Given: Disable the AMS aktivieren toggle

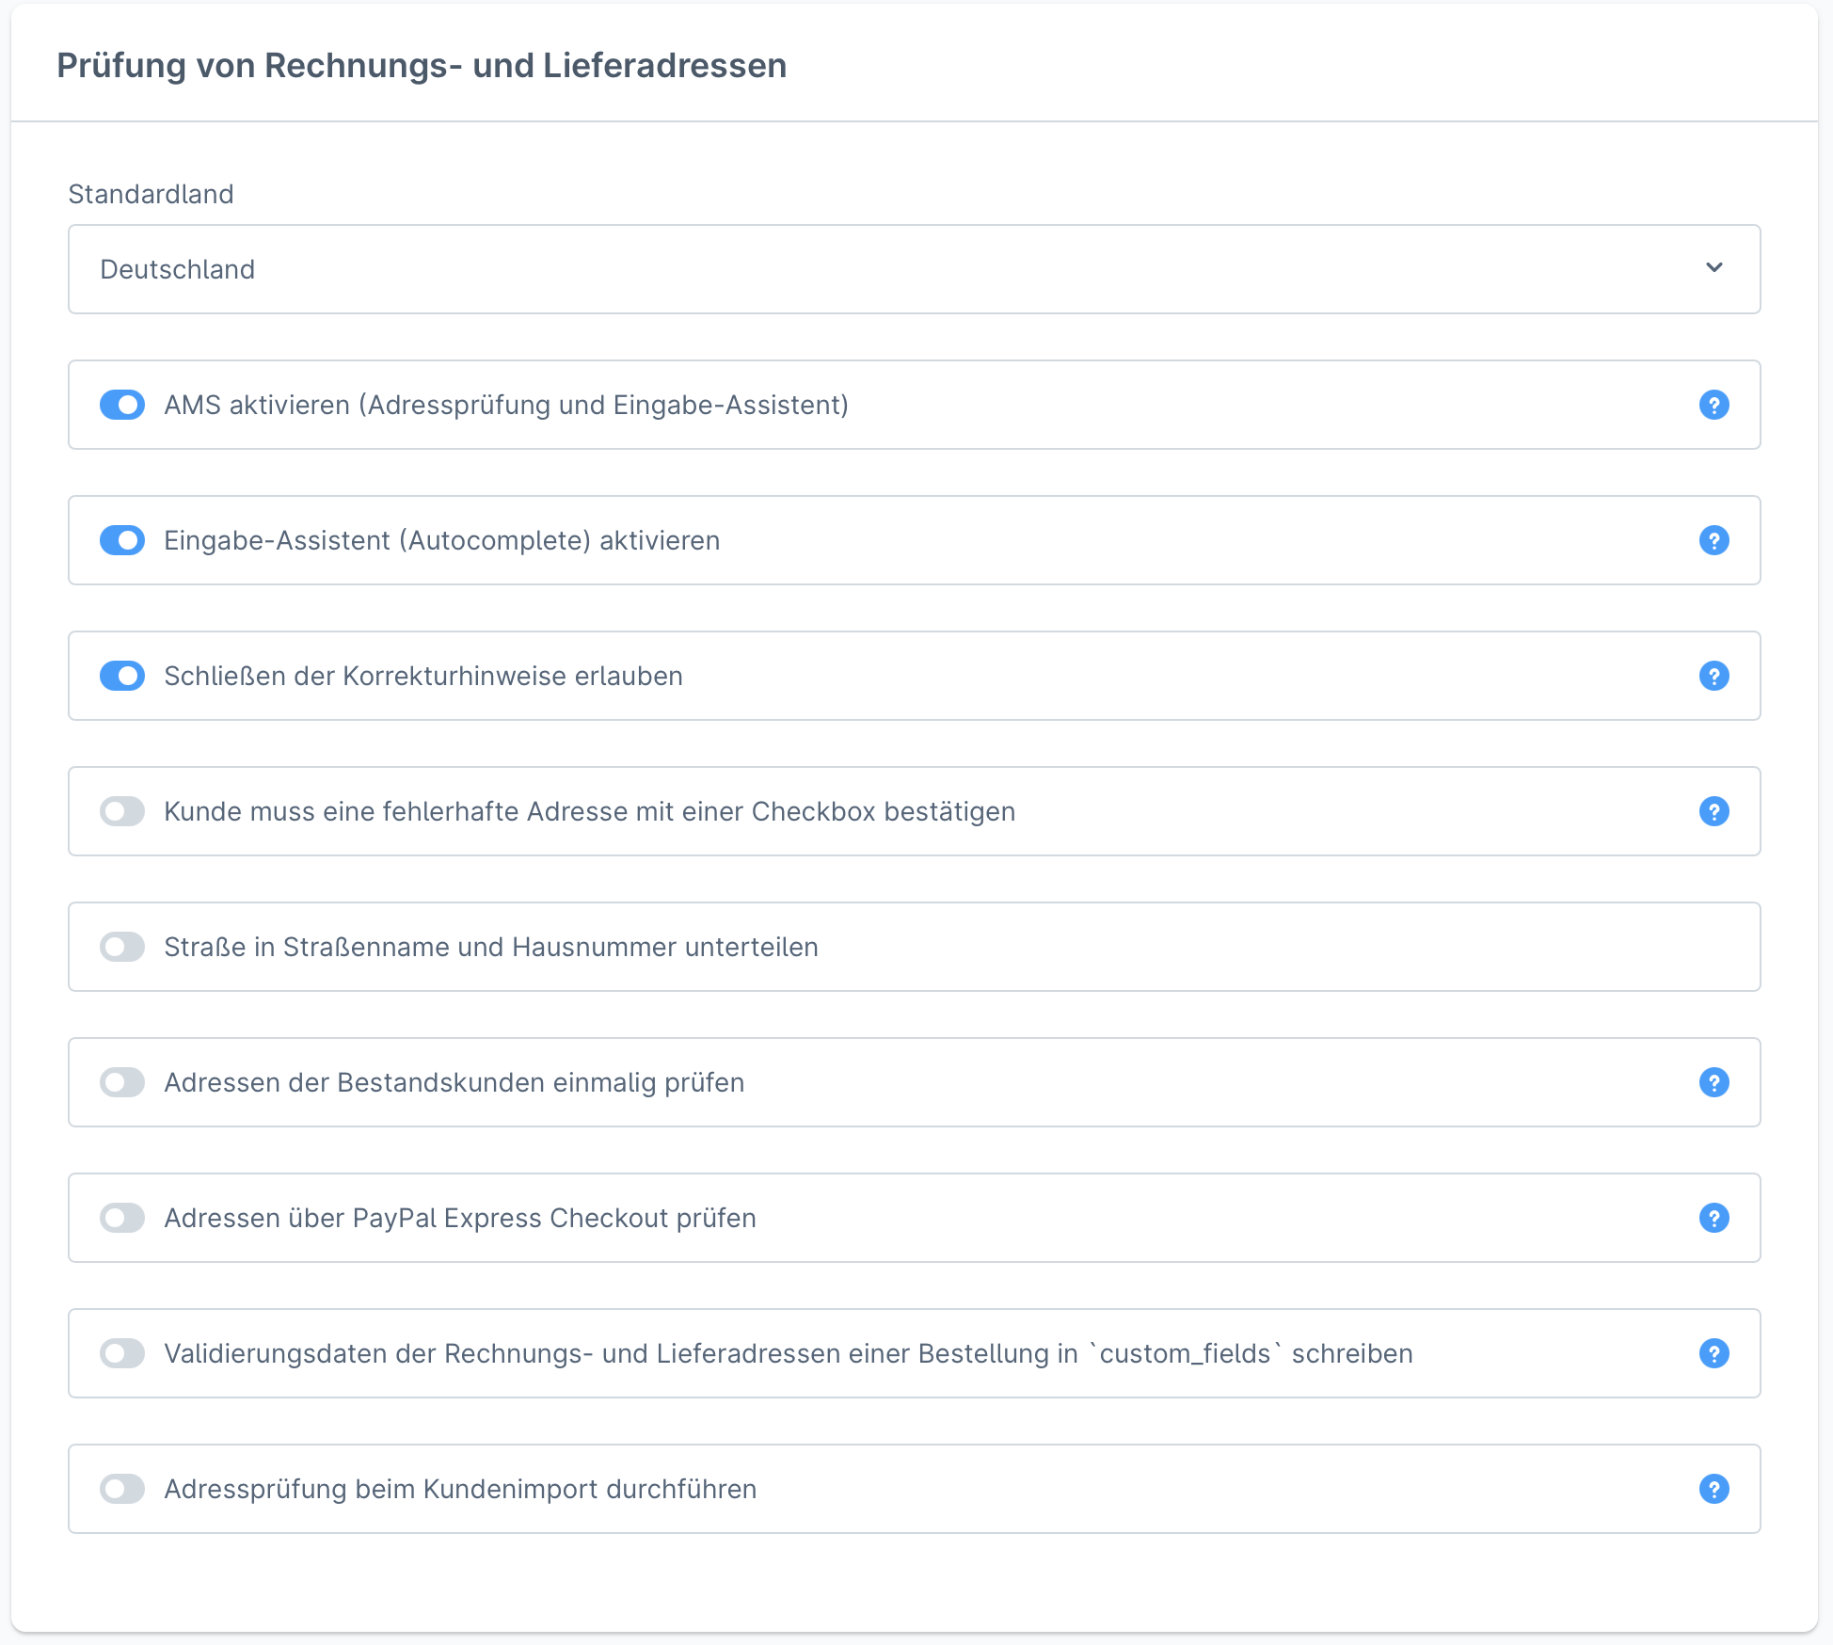Looking at the screenshot, I should tap(122, 405).
